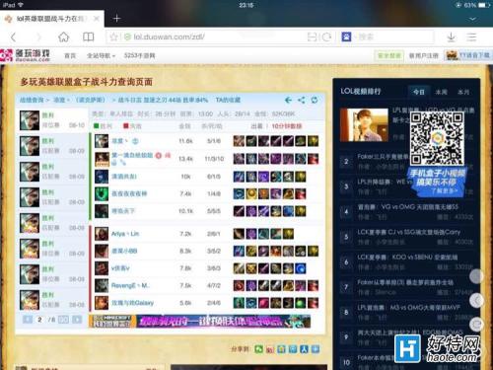Open the Minecraft advertisement banner
The image size is (493, 370).
200,322
